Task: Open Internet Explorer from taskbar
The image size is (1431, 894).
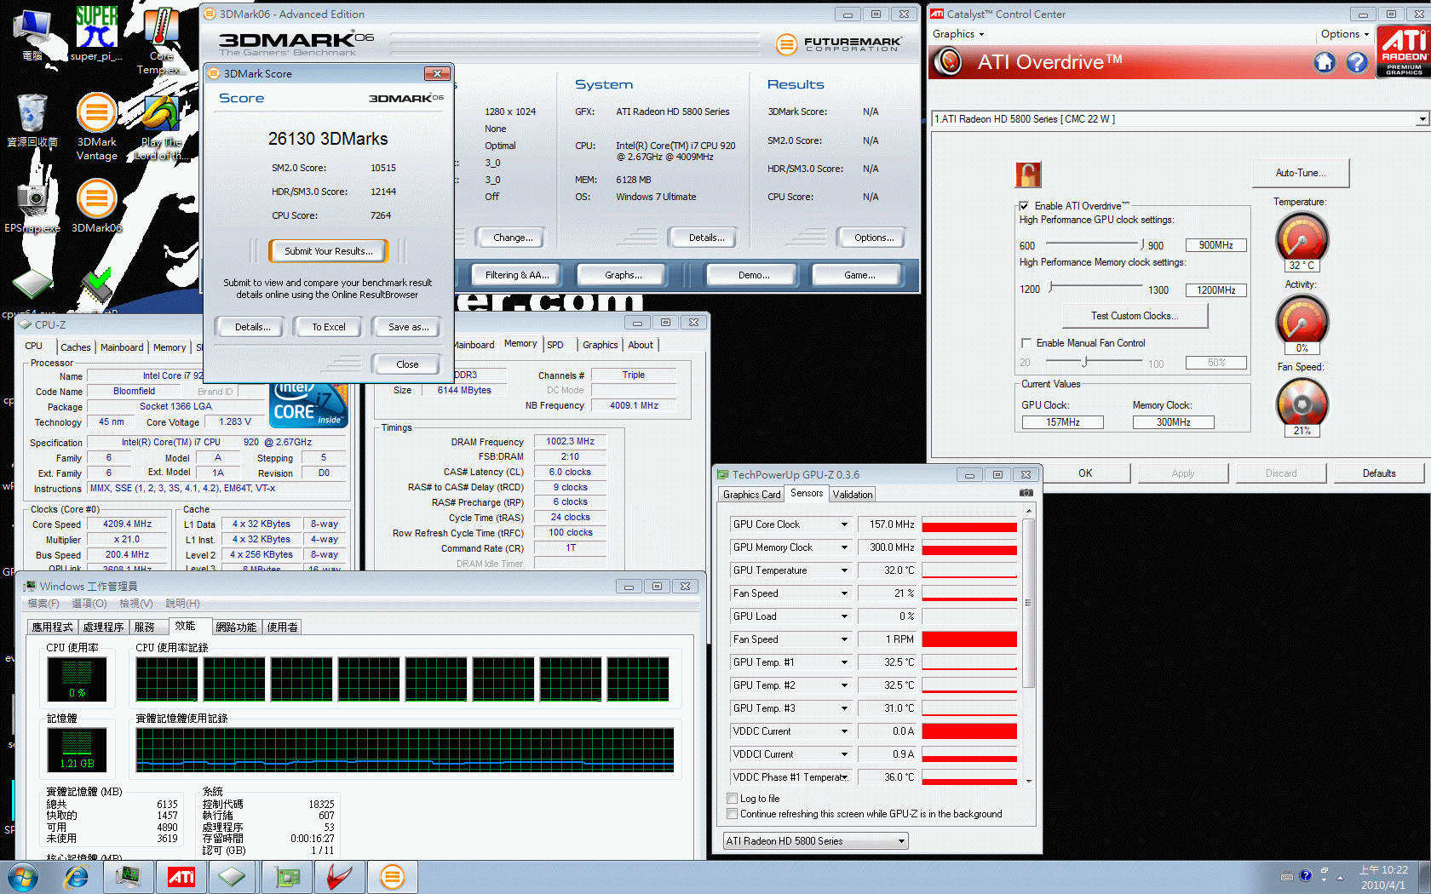Action: [x=77, y=877]
